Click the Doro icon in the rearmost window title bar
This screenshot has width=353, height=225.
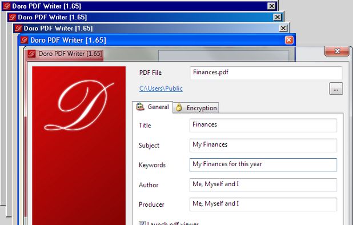point(7,6)
